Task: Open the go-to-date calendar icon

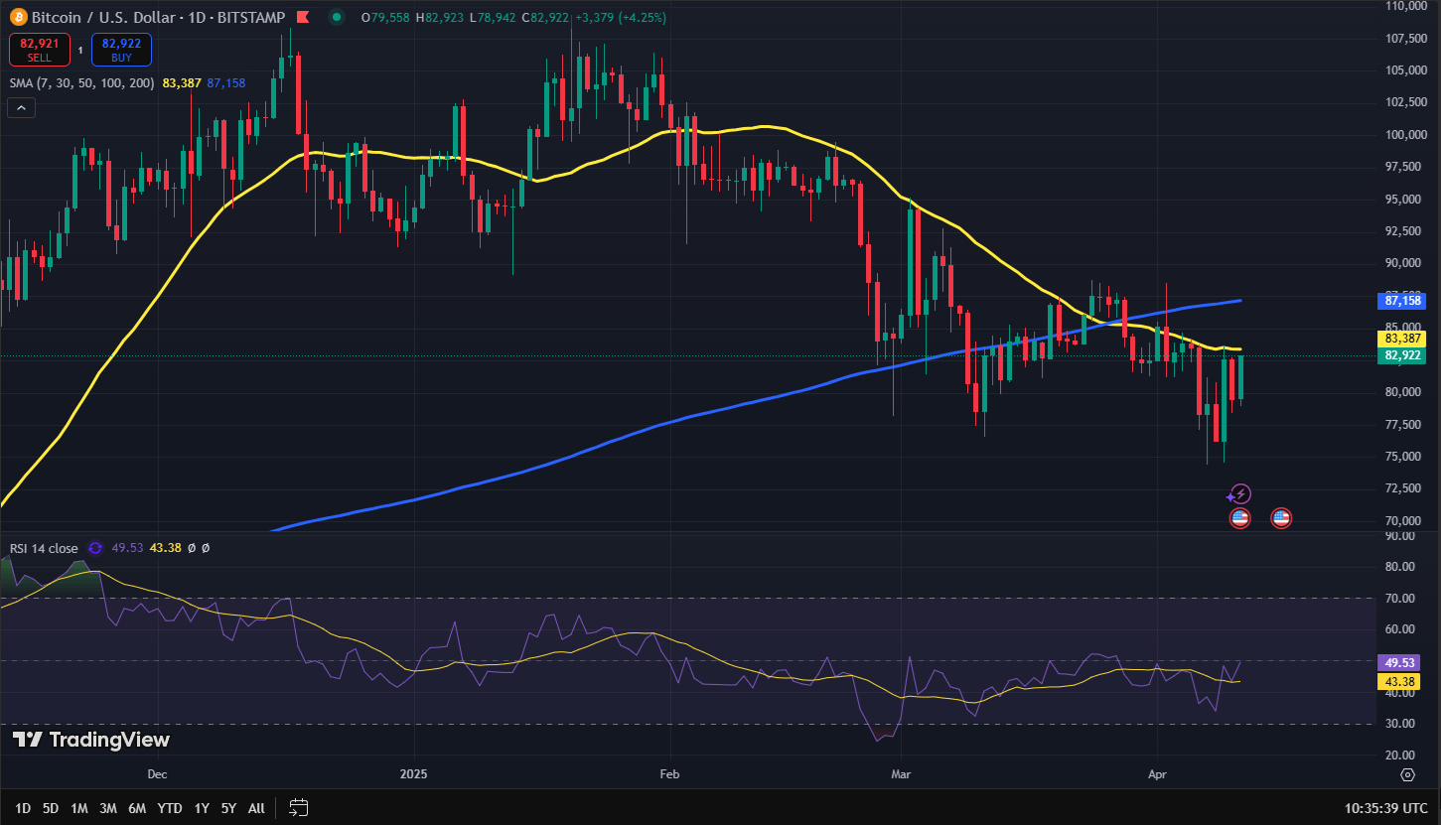Action: [x=297, y=808]
